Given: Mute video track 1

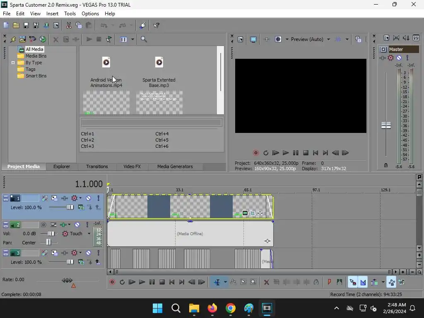Looking at the screenshot, I should (x=89, y=198).
